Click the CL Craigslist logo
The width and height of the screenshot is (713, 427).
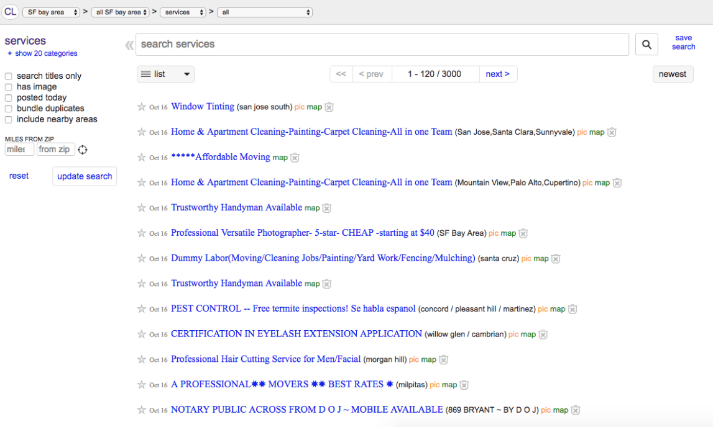point(10,12)
